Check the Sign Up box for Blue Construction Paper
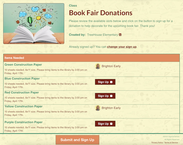The height and width of the screenshot is (145, 183). 111,82
